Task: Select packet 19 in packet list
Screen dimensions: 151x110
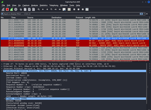Action: [75, 20]
